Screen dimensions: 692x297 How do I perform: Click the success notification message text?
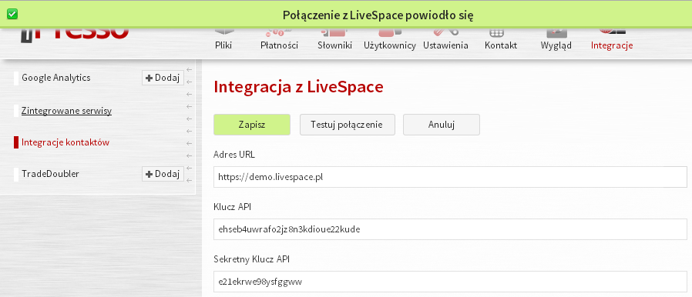pos(378,15)
